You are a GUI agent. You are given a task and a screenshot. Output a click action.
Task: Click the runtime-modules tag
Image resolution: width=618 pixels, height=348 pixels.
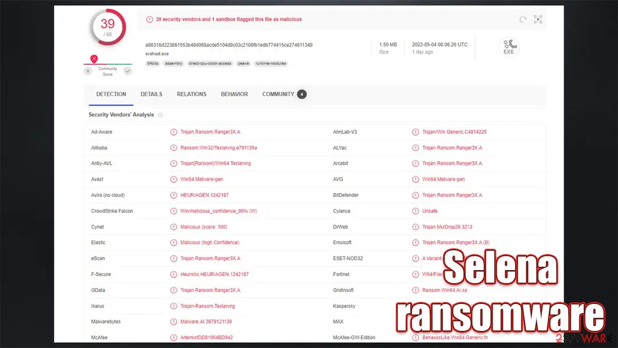click(x=271, y=64)
